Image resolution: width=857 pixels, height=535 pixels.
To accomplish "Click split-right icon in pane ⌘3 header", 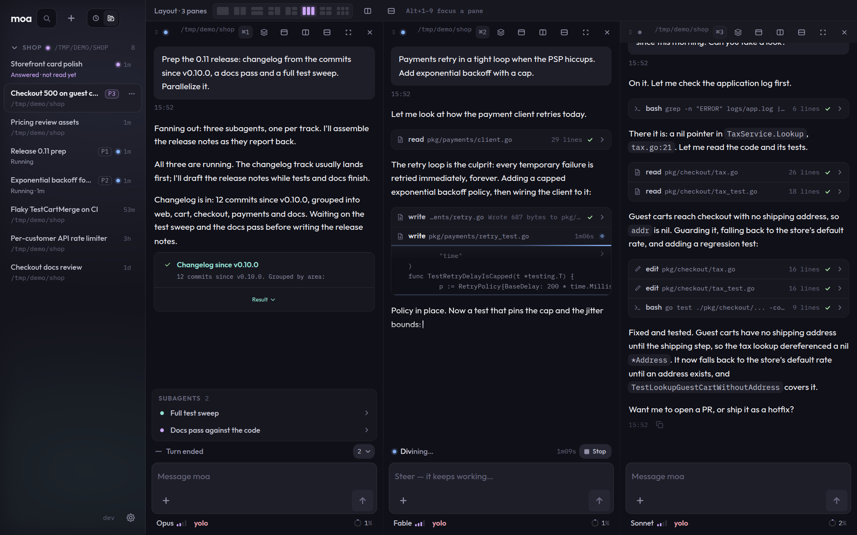I will 780,32.
